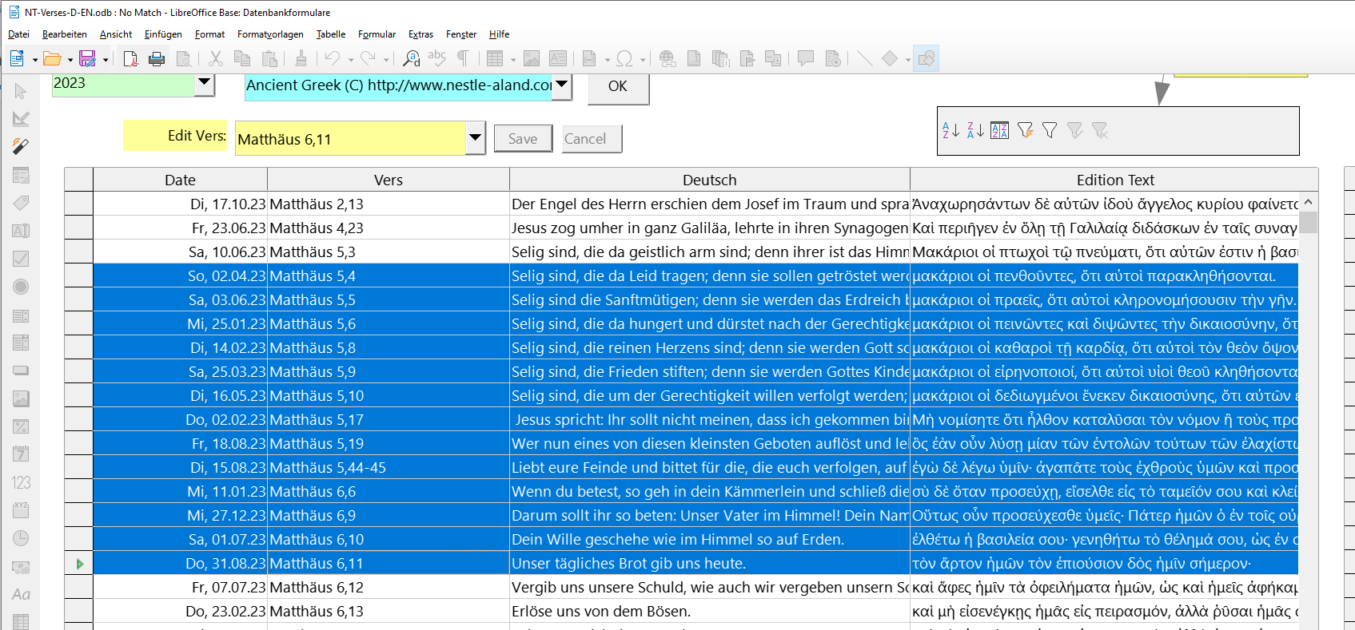Click the Print icon in the toolbar
Screen dimensions: 1355x630
point(157,58)
